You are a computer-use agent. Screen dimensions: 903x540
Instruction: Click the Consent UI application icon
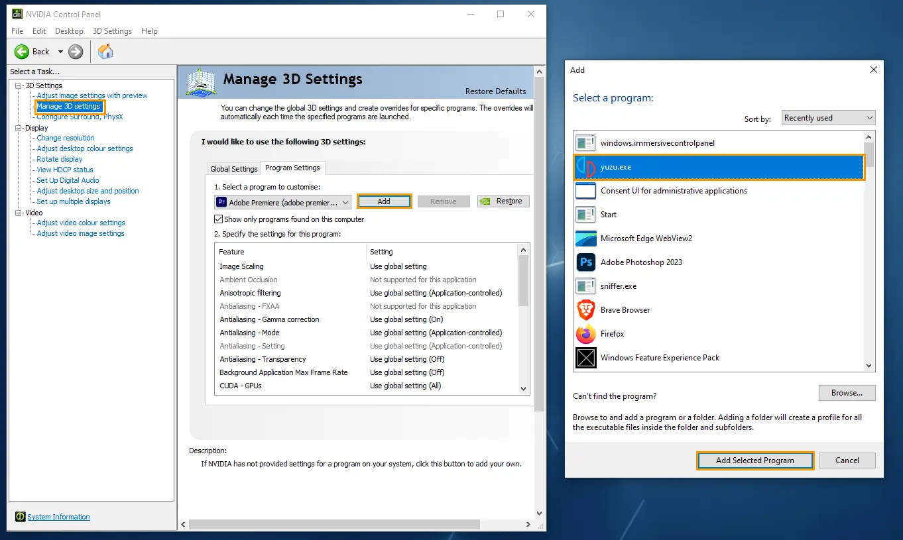click(586, 191)
